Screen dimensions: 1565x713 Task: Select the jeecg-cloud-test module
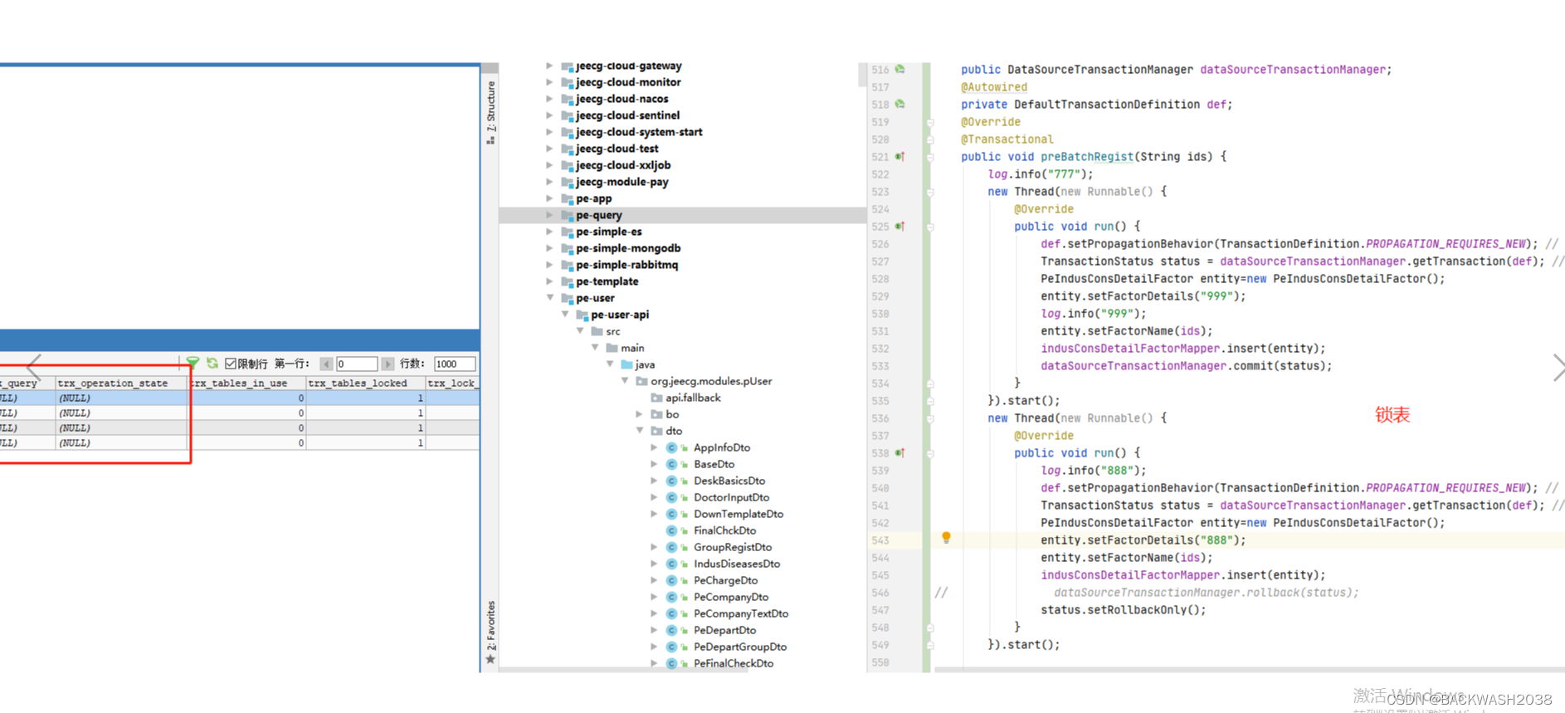[617, 149]
